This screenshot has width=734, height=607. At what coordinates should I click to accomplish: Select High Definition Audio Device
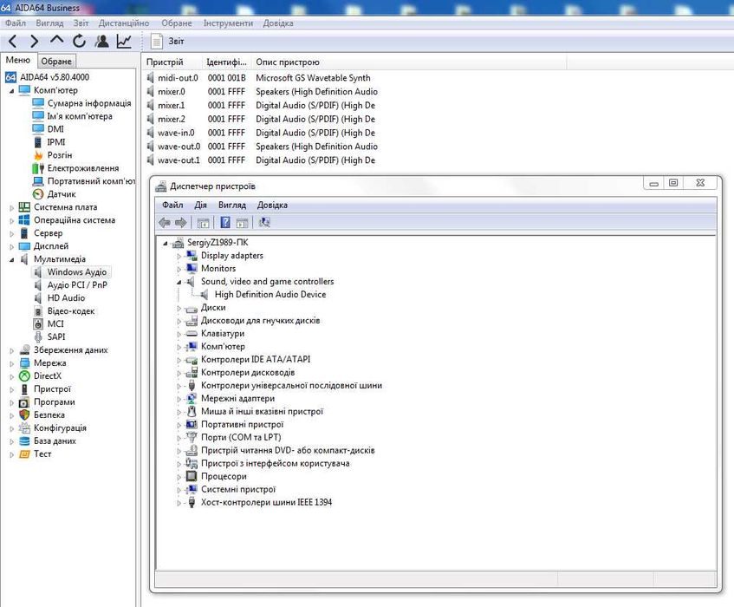coord(270,295)
